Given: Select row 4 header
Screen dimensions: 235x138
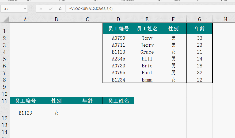Looking at the screenshot, I should 5,52.
